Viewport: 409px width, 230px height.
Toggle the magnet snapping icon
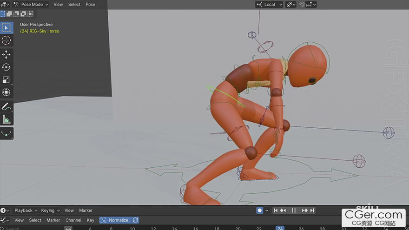302,5
